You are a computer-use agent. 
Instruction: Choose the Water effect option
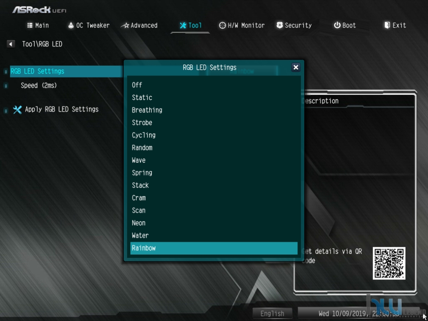(214, 235)
